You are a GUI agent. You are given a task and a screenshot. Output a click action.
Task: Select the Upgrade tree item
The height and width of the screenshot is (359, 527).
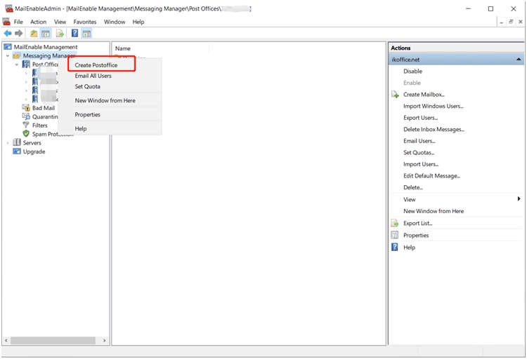click(x=34, y=151)
